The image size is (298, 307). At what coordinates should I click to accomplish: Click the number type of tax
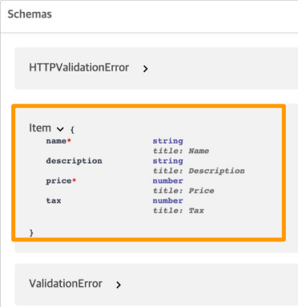click(168, 200)
